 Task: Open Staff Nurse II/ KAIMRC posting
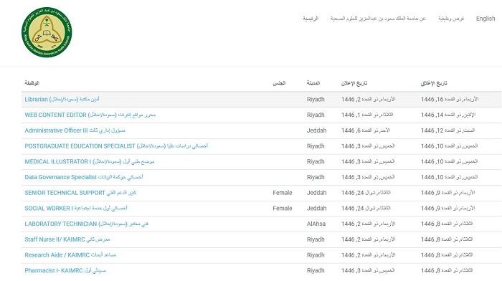click(67, 239)
